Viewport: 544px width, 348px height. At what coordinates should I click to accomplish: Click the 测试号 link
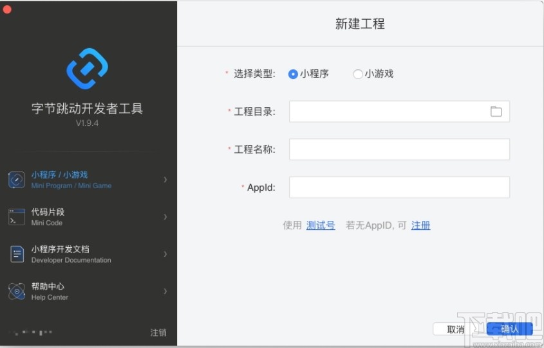(321, 225)
